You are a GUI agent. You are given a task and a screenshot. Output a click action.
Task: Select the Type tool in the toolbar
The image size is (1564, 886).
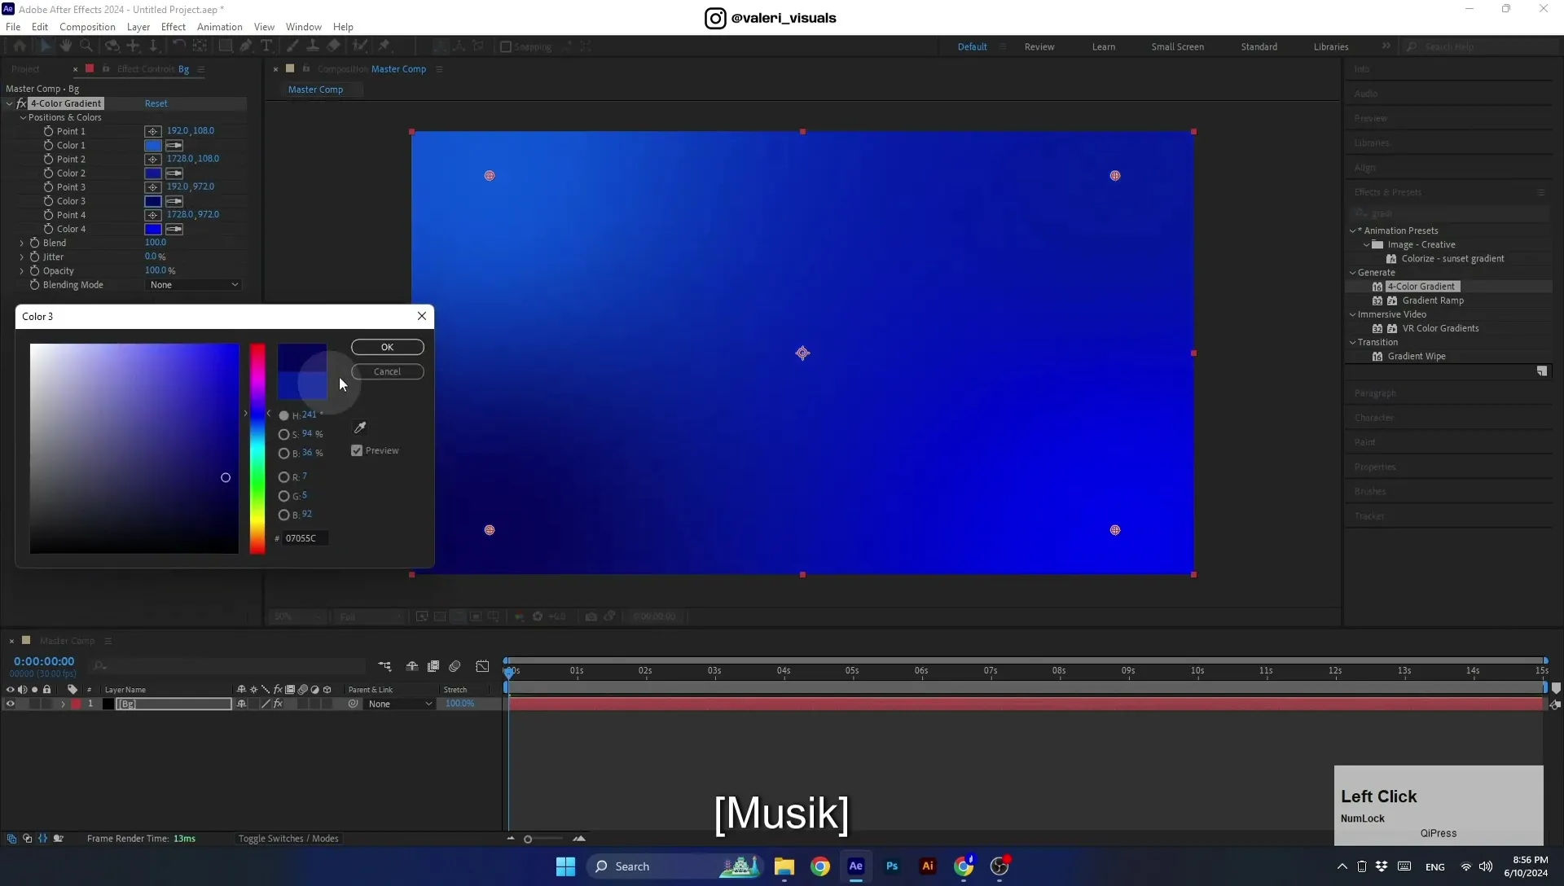pos(266,46)
